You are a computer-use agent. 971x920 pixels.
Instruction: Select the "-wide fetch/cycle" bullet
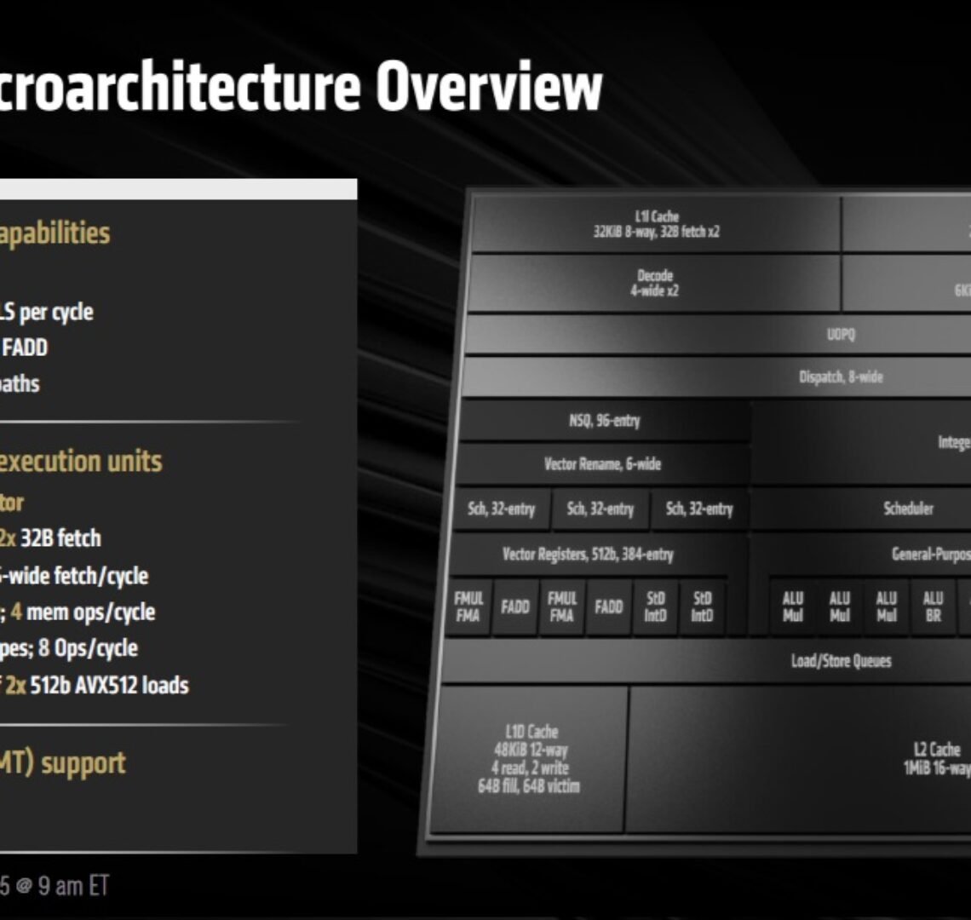tap(74, 576)
